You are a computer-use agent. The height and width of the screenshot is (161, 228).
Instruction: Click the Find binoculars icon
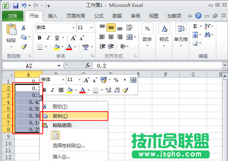(x=207, y=35)
